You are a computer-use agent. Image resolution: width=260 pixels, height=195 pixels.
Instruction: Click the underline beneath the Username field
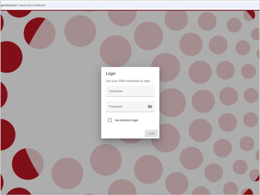pos(130,97)
